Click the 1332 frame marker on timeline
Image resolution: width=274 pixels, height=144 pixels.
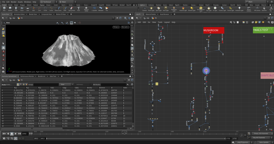[124, 132]
